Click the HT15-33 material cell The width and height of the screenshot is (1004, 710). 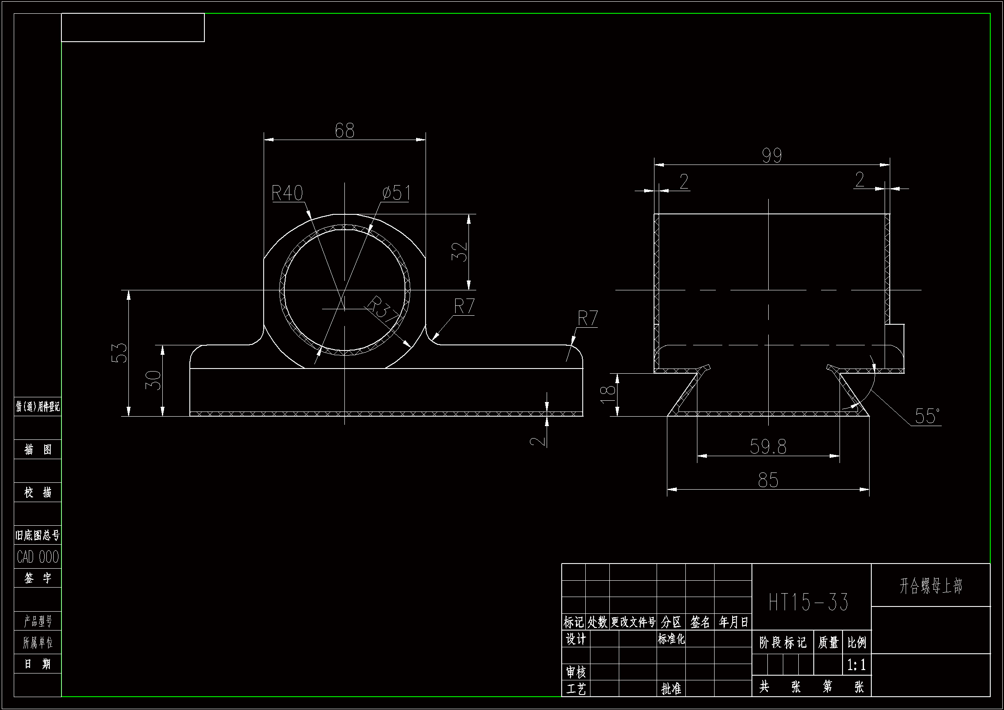[809, 602]
